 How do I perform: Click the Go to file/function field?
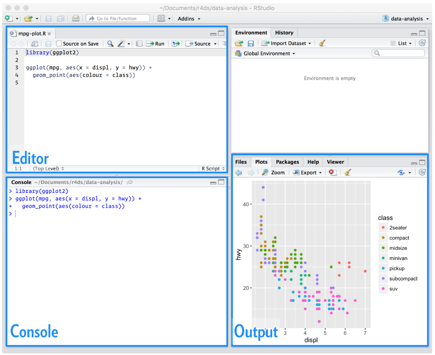[118, 19]
